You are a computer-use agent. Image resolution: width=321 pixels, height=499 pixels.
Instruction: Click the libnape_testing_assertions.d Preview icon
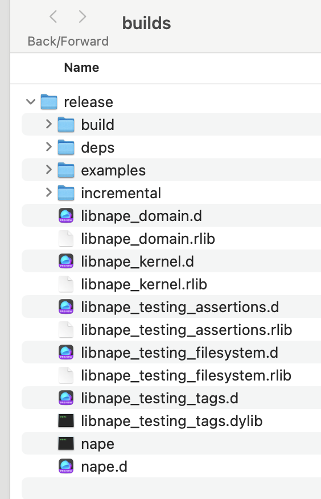(66, 307)
